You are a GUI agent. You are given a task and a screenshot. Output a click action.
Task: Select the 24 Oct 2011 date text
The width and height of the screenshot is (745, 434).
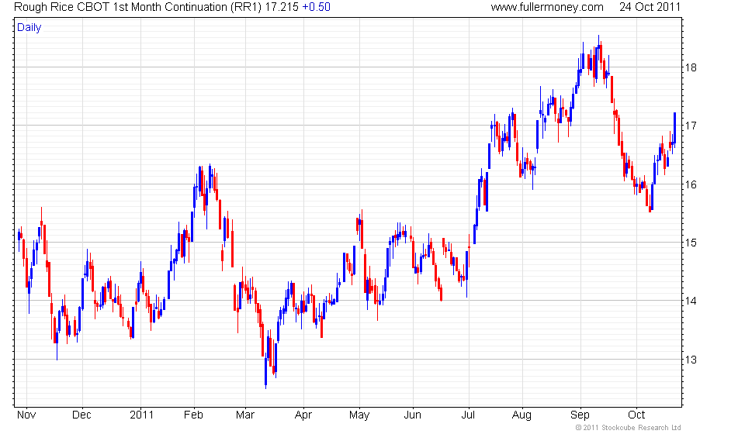[650, 7]
